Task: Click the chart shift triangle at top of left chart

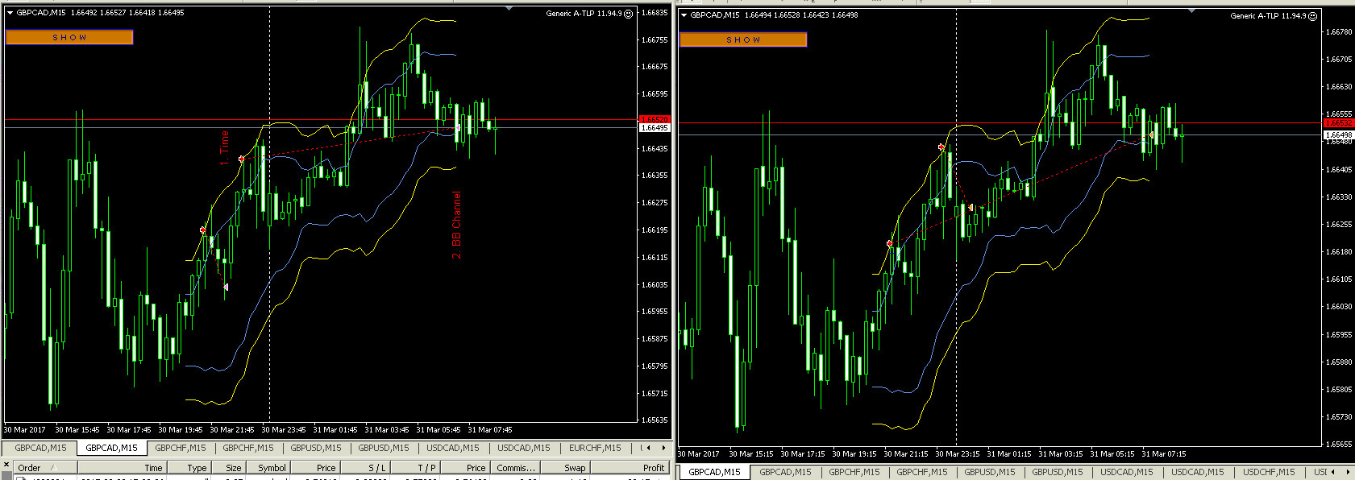Action: (509, 8)
